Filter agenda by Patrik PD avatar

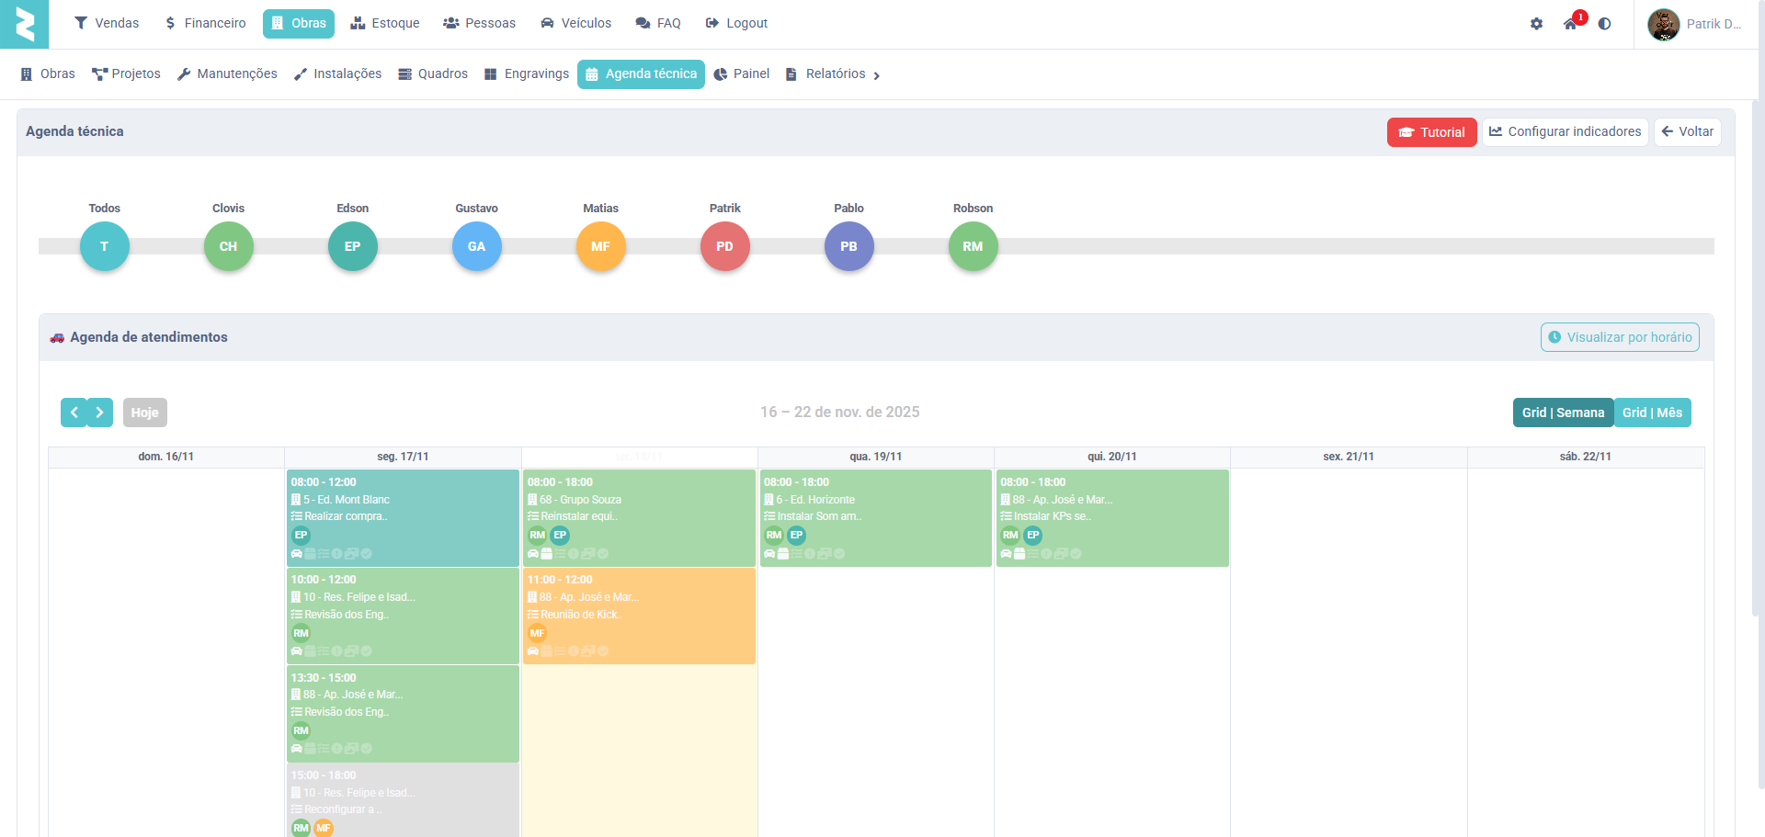tap(724, 246)
